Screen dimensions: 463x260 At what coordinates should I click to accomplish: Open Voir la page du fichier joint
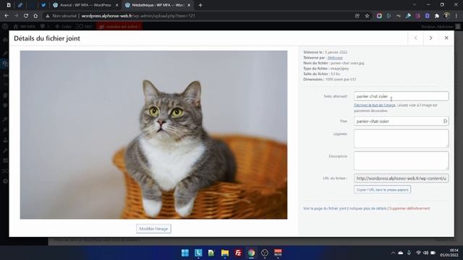click(x=325, y=209)
